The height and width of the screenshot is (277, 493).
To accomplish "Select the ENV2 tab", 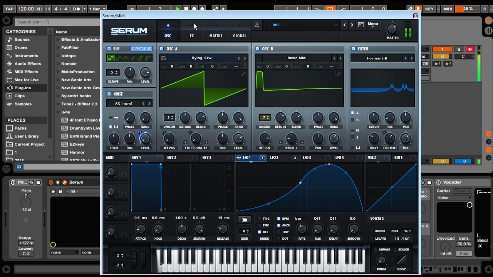I will tap(172, 158).
